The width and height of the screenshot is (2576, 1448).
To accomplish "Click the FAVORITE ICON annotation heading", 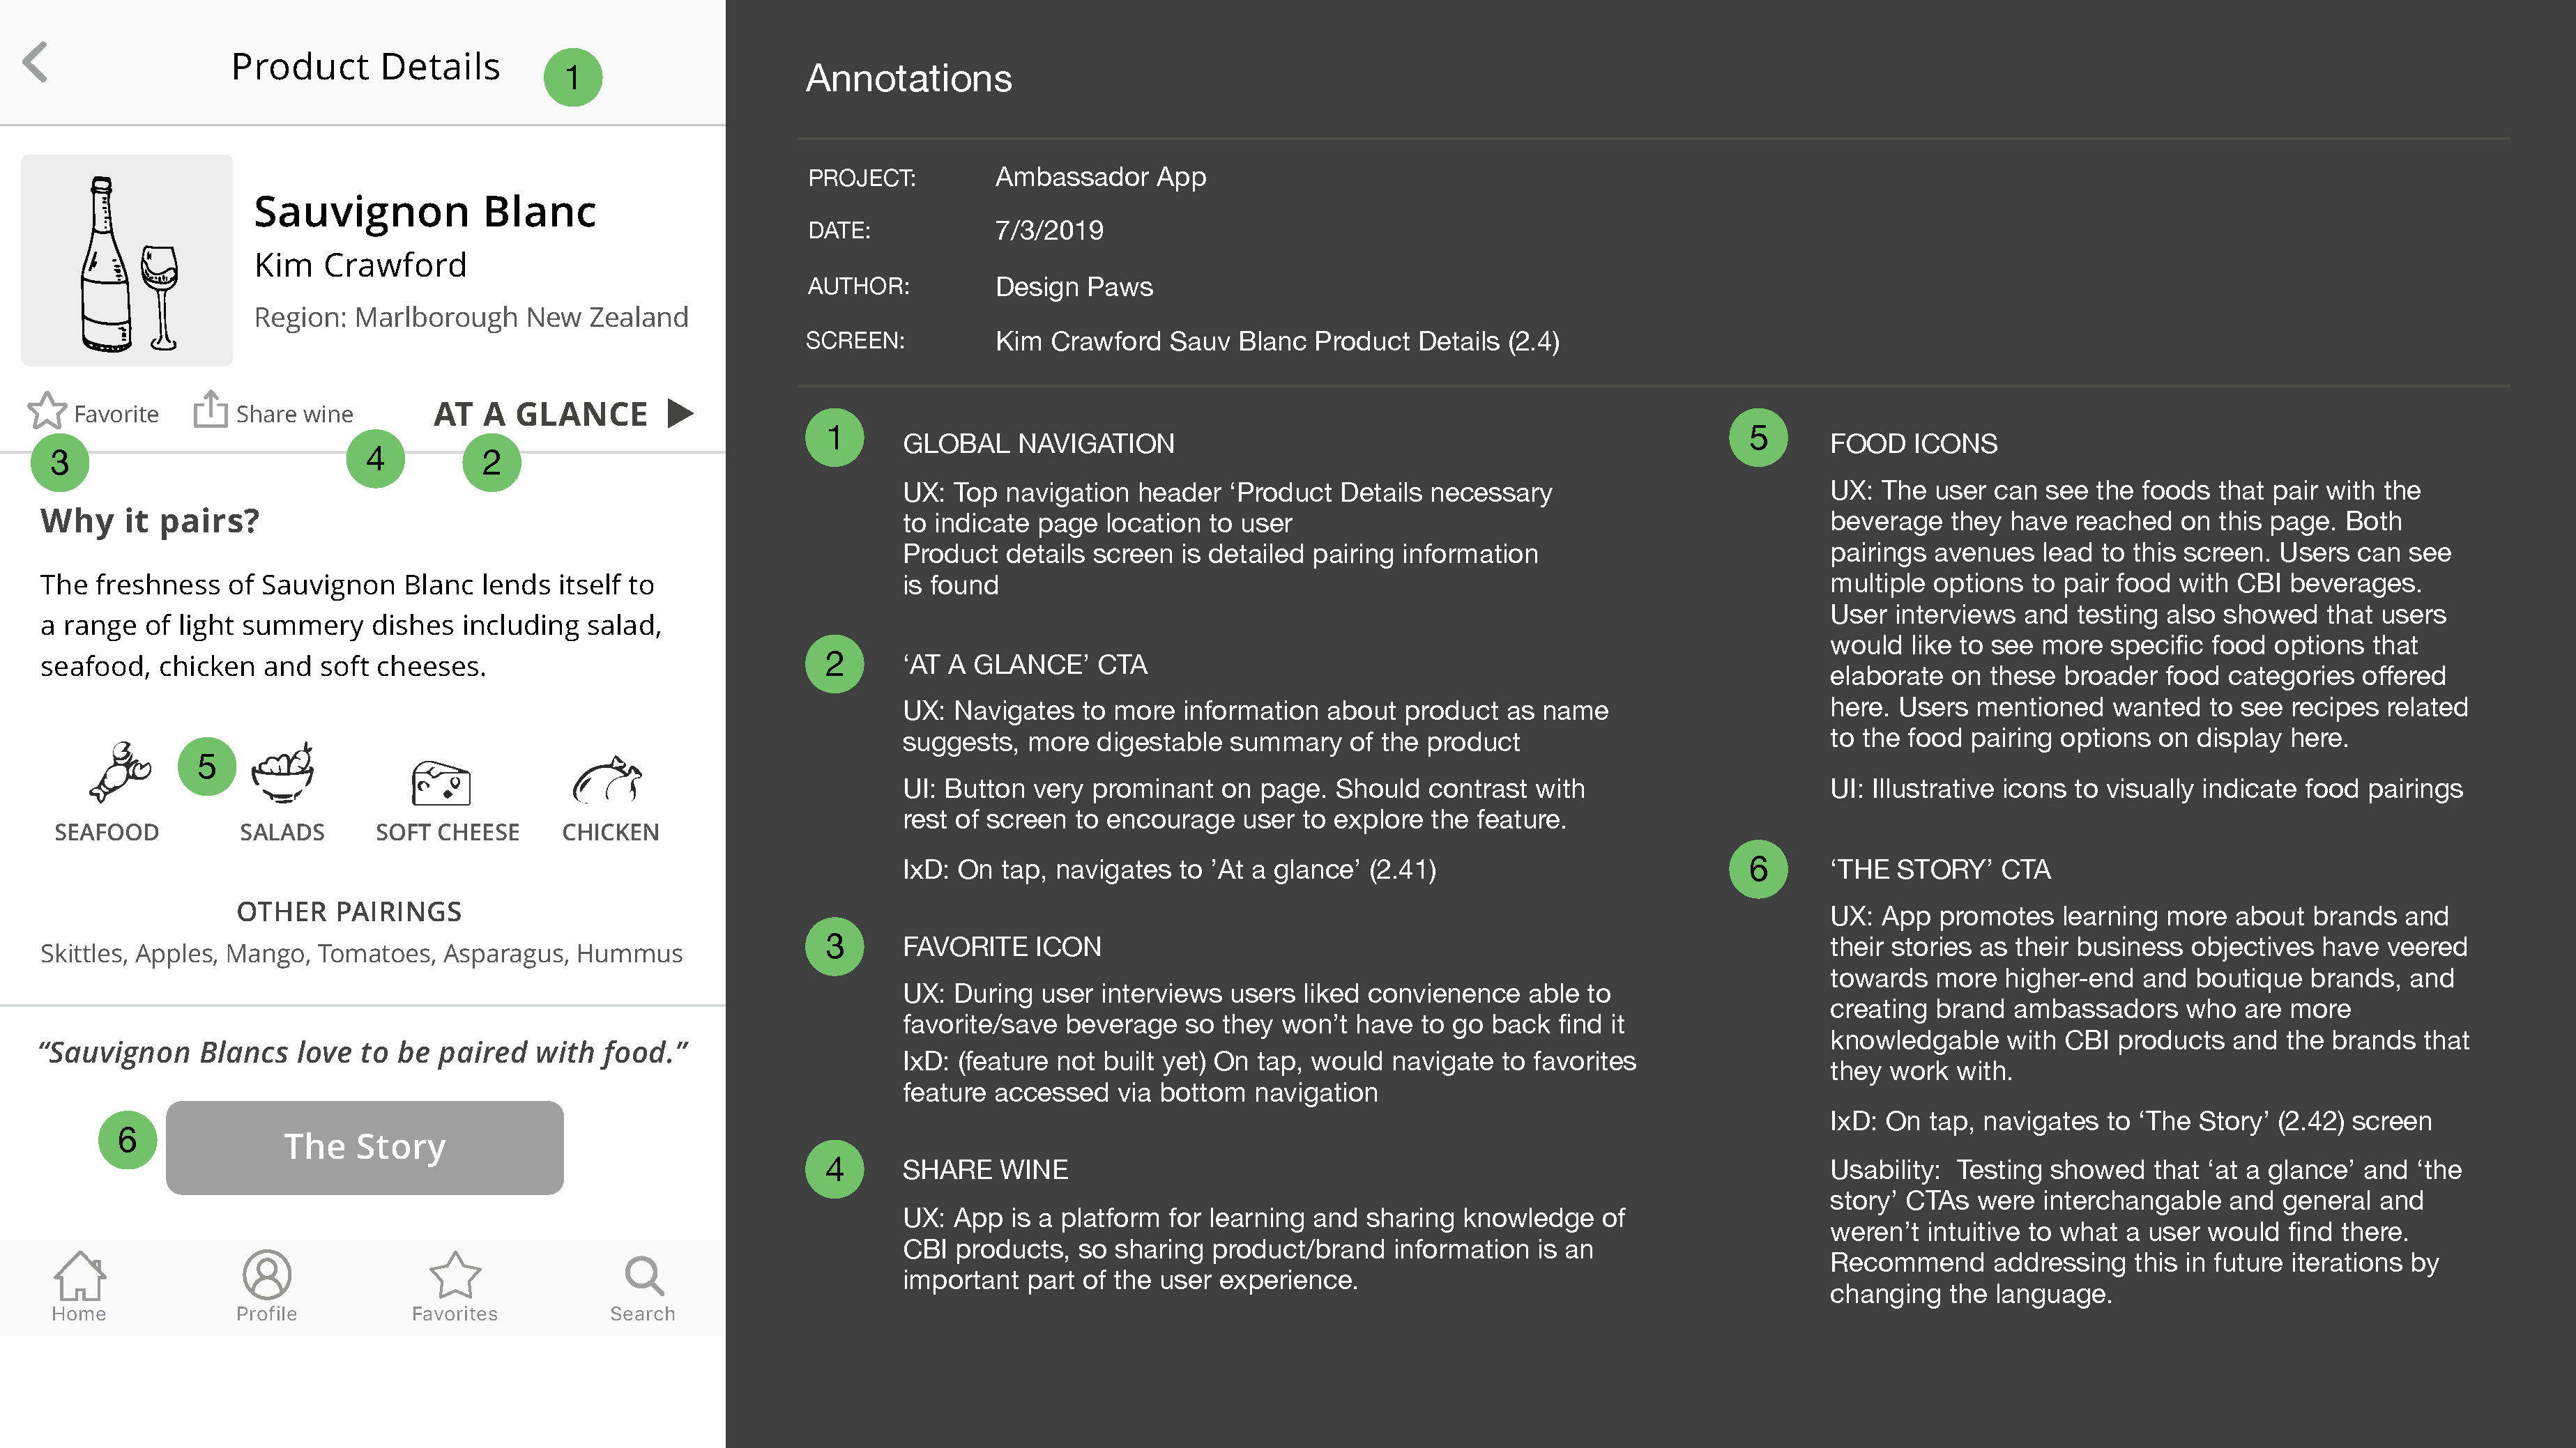I will [x=1002, y=946].
